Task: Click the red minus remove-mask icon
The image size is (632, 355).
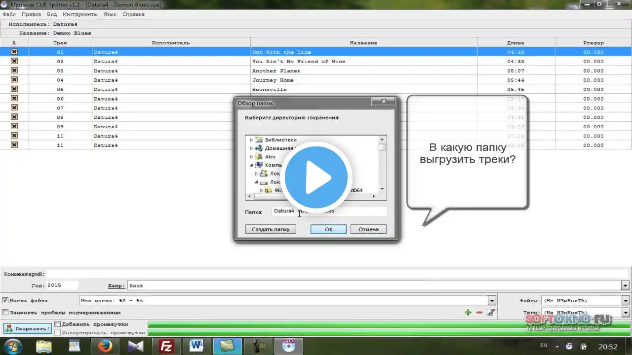Action: (479, 312)
